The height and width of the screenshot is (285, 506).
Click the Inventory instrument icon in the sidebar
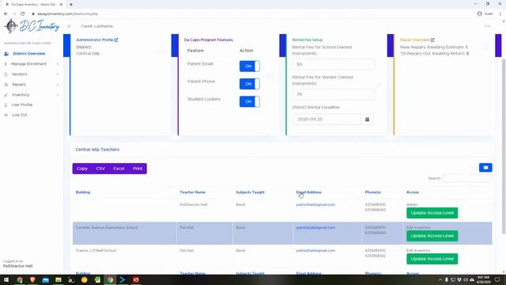coord(6,95)
